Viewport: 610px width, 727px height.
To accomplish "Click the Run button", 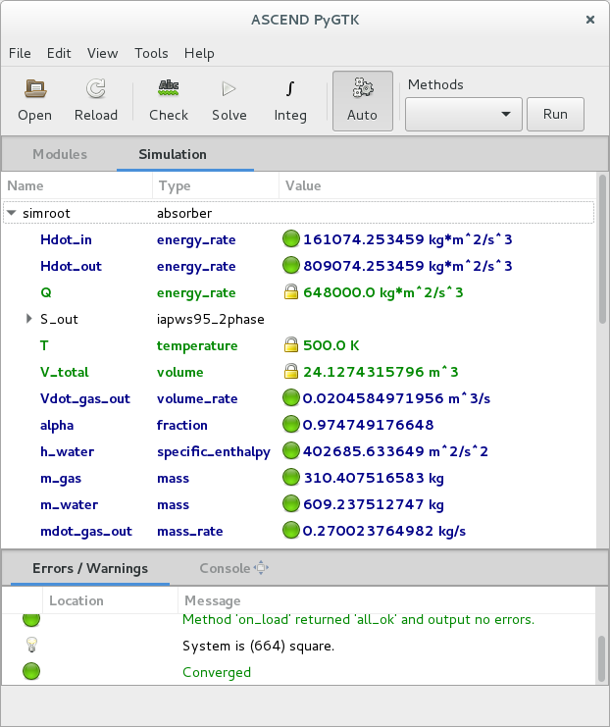I will 555,114.
